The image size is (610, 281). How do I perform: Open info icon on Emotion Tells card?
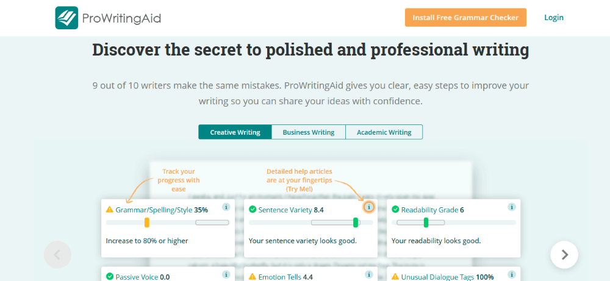[x=369, y=274]
